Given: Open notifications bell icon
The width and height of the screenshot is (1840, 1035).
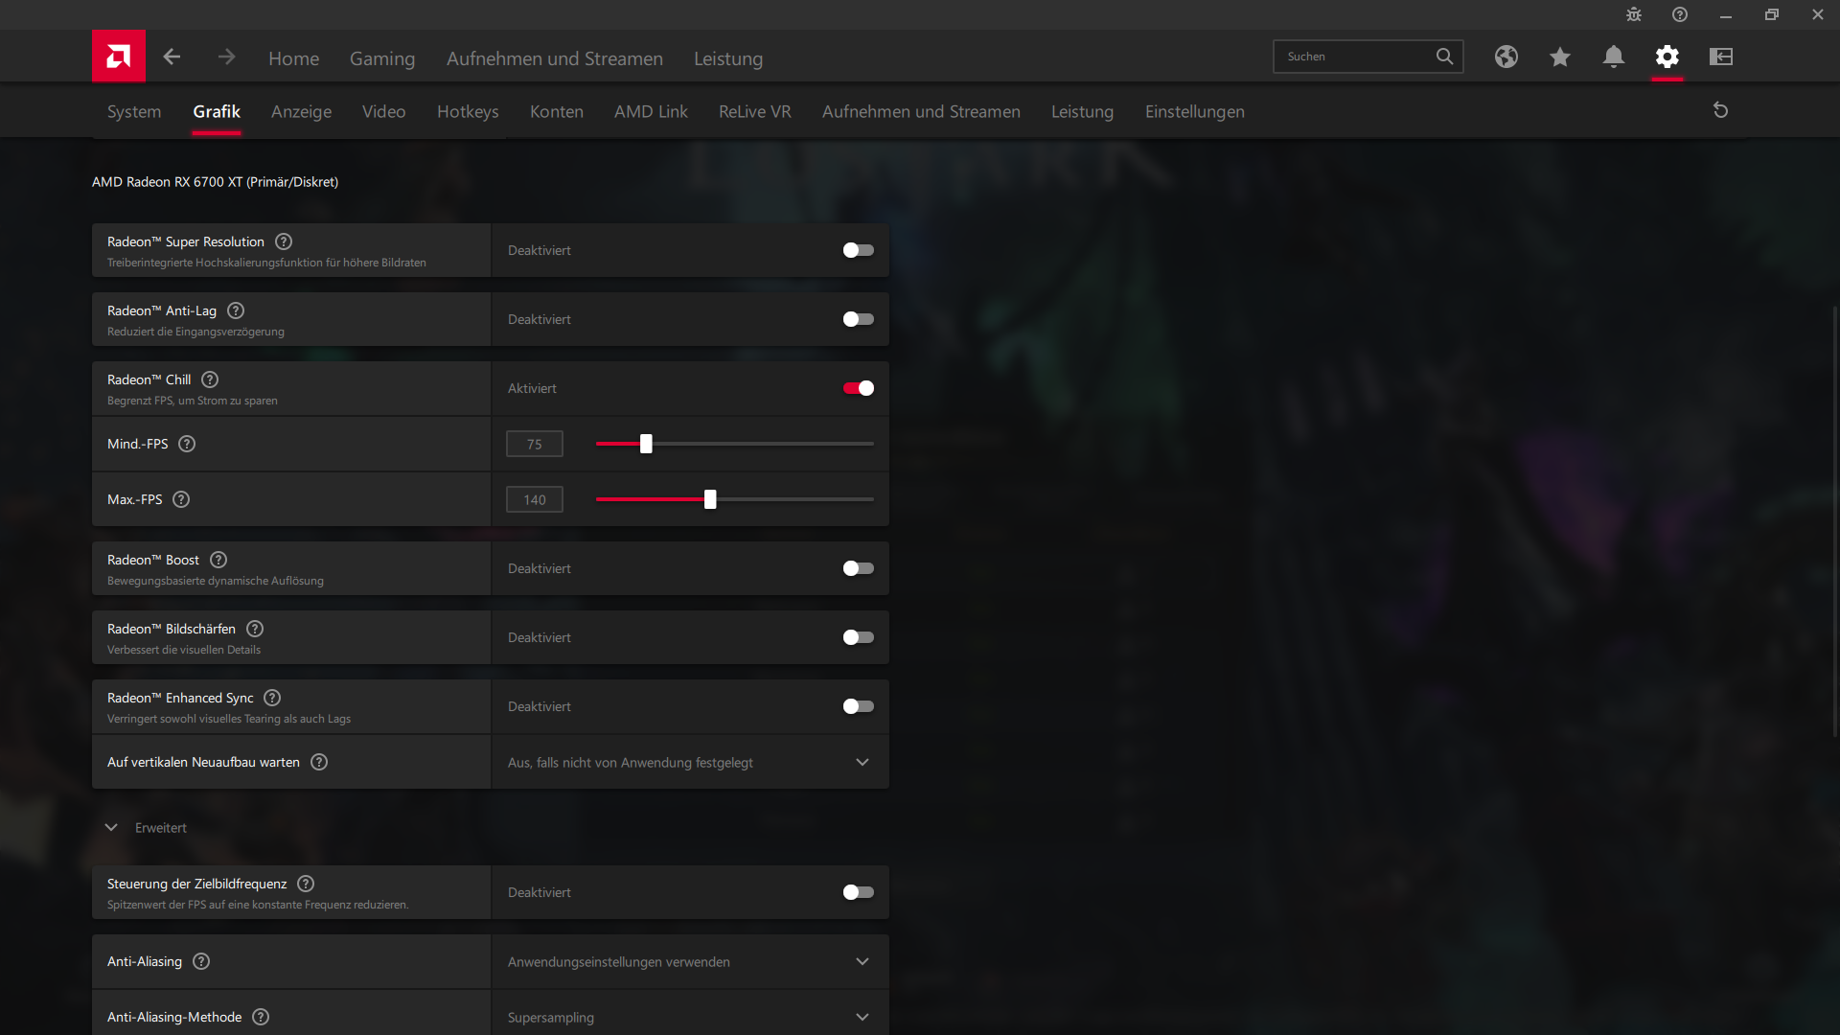Looking at the screenshot, I should [x=1613, y=57].
